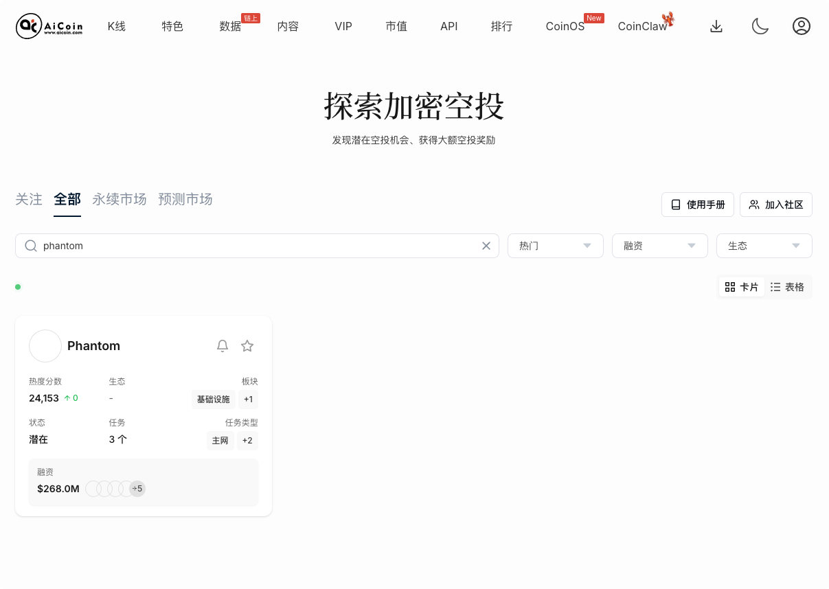
Task: Open the K线 menu
Action: [117, 27]
